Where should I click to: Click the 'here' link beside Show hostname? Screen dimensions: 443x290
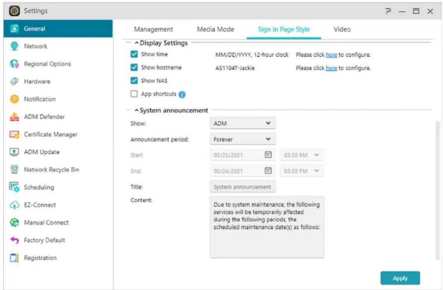coord(331,68)
